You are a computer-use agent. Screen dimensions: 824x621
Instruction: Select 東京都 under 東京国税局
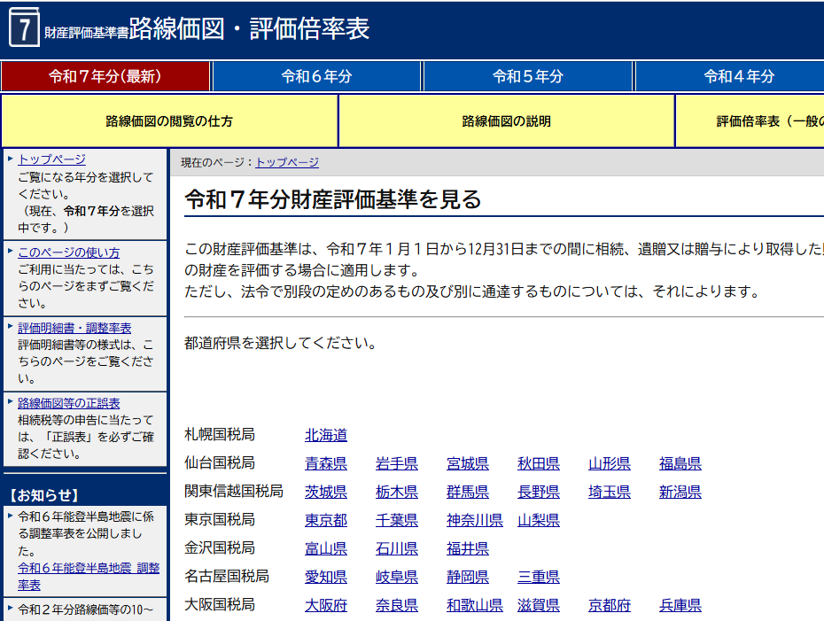point(324,520)
